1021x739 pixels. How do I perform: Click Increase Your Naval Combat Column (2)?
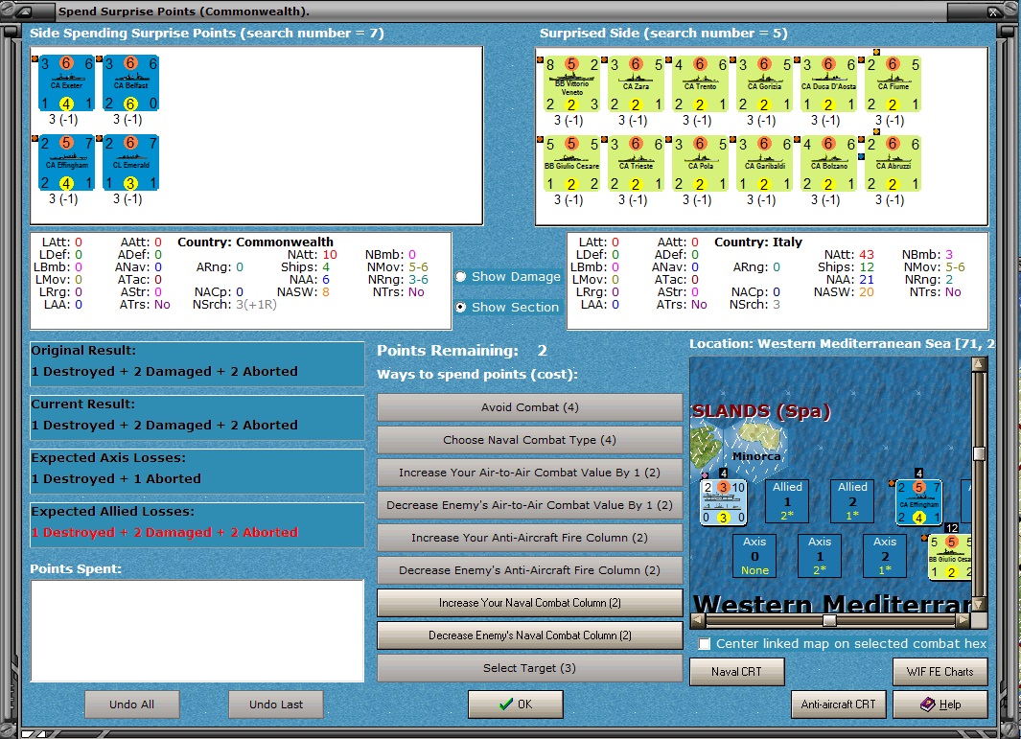[529, 603]
